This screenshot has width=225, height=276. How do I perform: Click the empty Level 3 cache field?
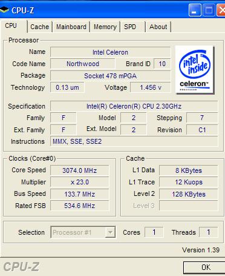coord(189,206)
